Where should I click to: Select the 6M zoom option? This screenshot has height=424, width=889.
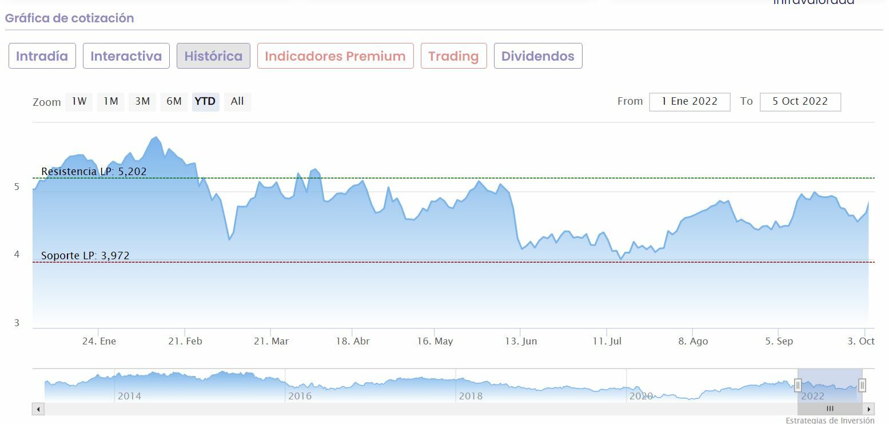(x=174, y=101)
